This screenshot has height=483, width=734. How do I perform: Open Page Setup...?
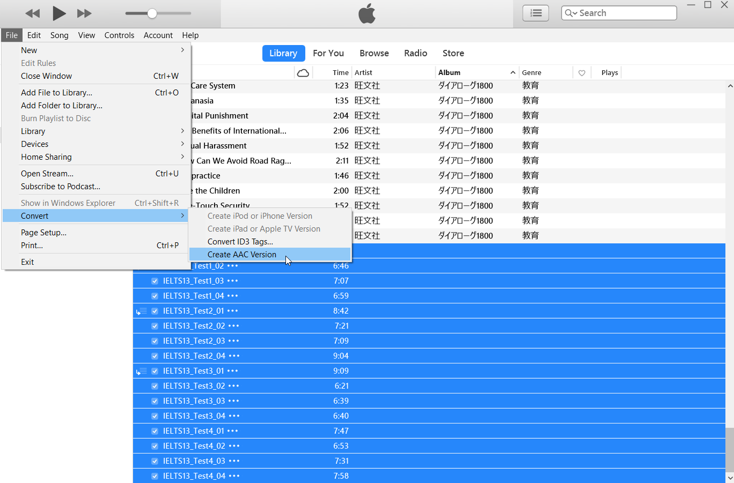tap(96, 233)
